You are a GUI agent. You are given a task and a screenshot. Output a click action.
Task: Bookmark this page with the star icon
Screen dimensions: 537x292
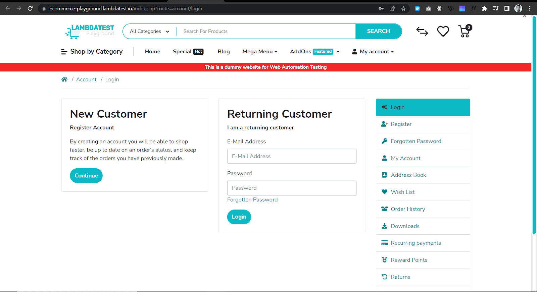(403, 9)
